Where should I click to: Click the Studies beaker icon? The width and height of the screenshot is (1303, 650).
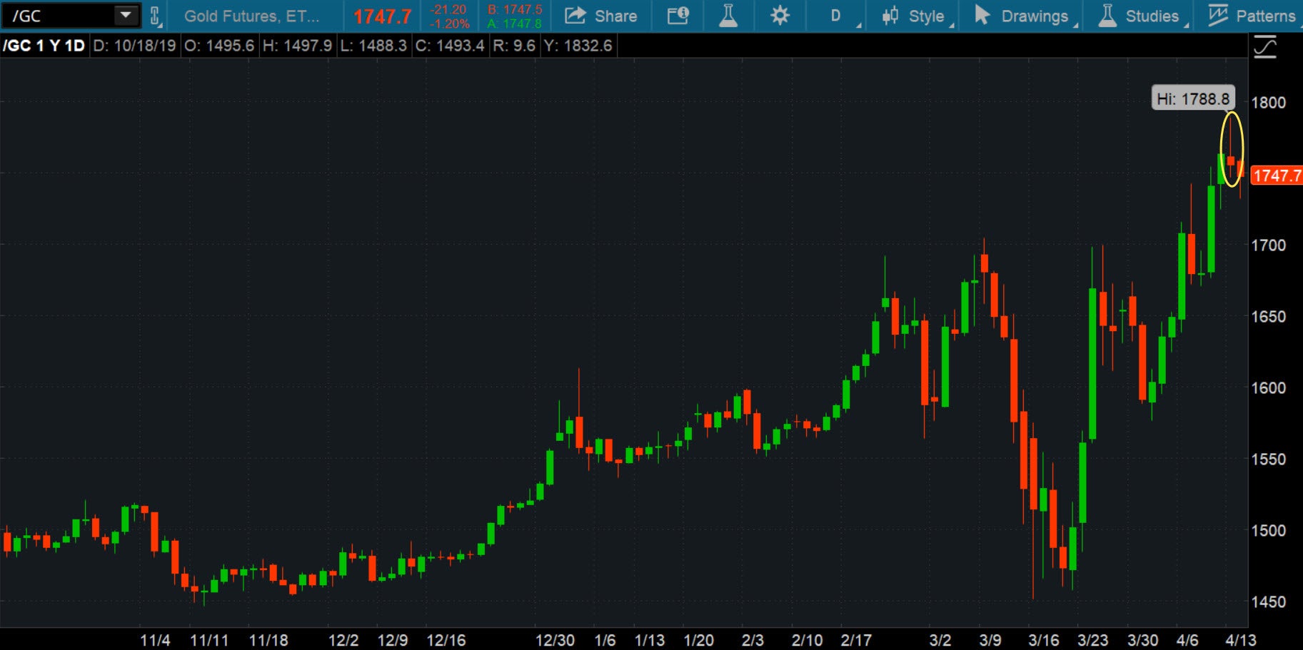(x=1107, y=15)
